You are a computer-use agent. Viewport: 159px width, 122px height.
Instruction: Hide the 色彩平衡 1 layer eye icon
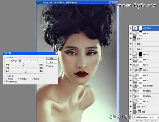[131, 28]
